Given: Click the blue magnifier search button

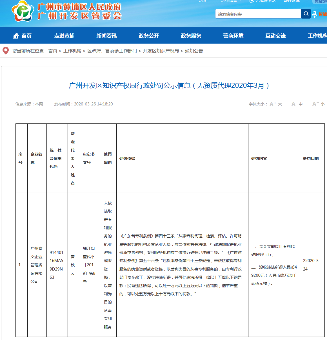Looking at the screenshot, I should 306,13.
